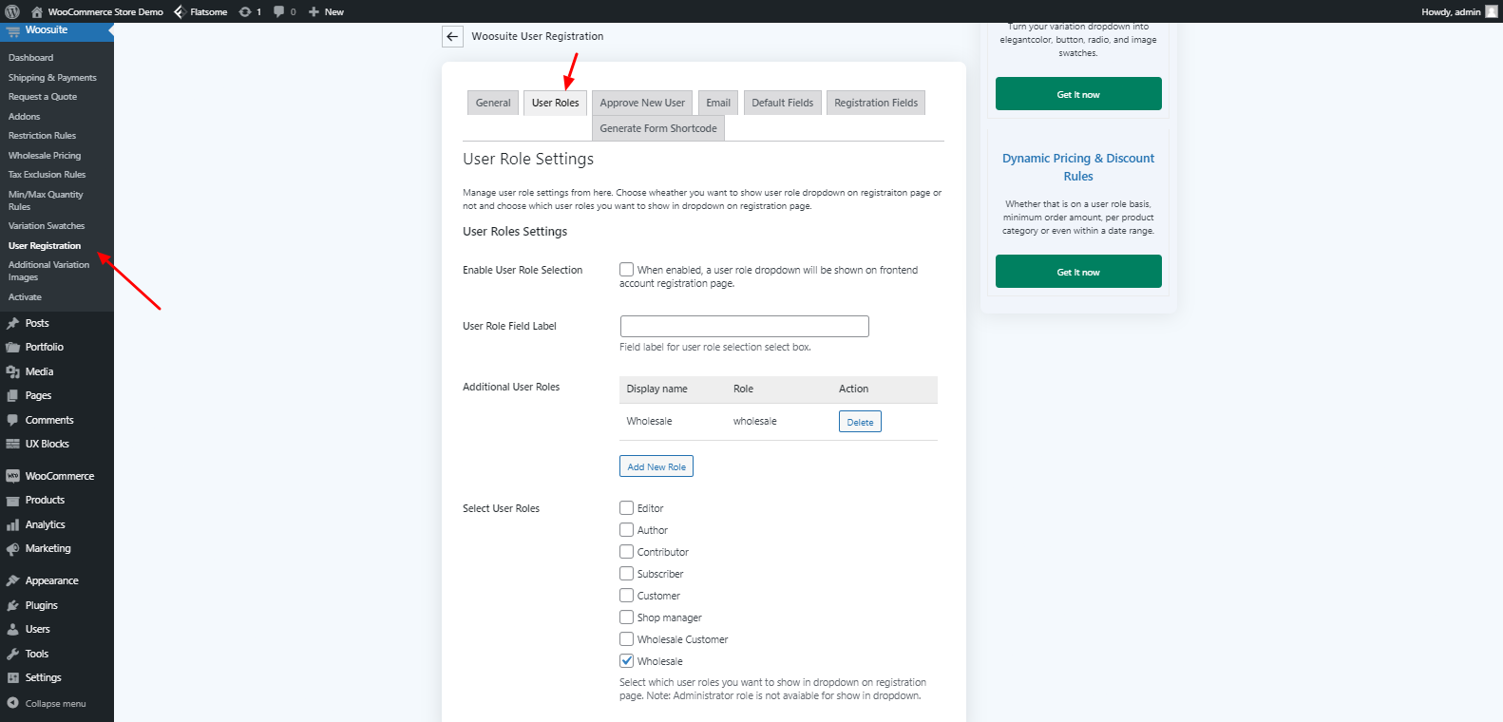Tick the Contributor role checkbox
Viewport: 1503px width, 722px height.
click(627, 552)
